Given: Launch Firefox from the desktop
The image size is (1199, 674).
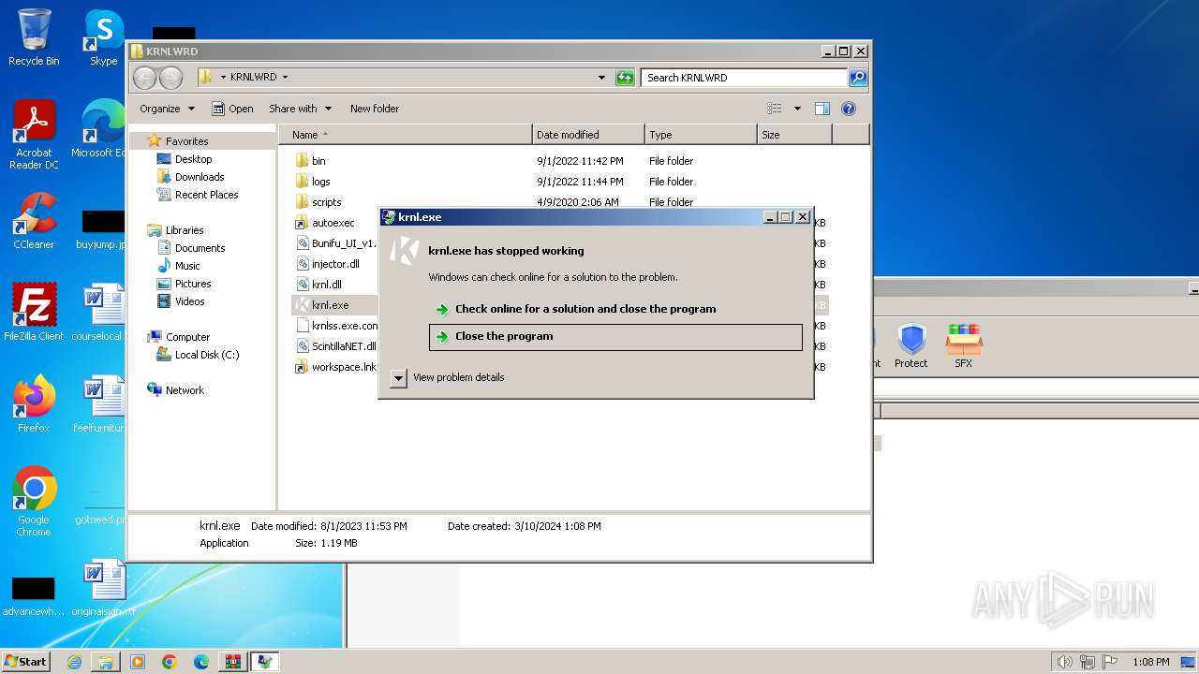Looking at the screenshot, I should [x=34, y=403].
